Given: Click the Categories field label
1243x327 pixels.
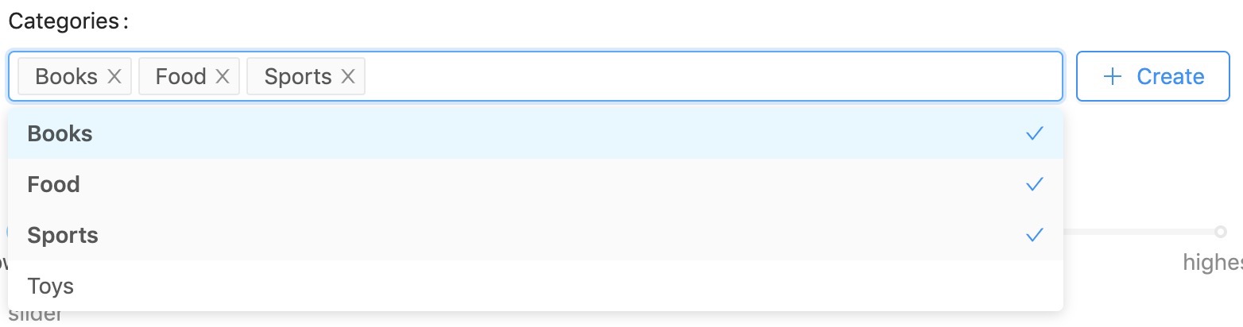Looking at the screenshot, I should [x=68, y=21].
